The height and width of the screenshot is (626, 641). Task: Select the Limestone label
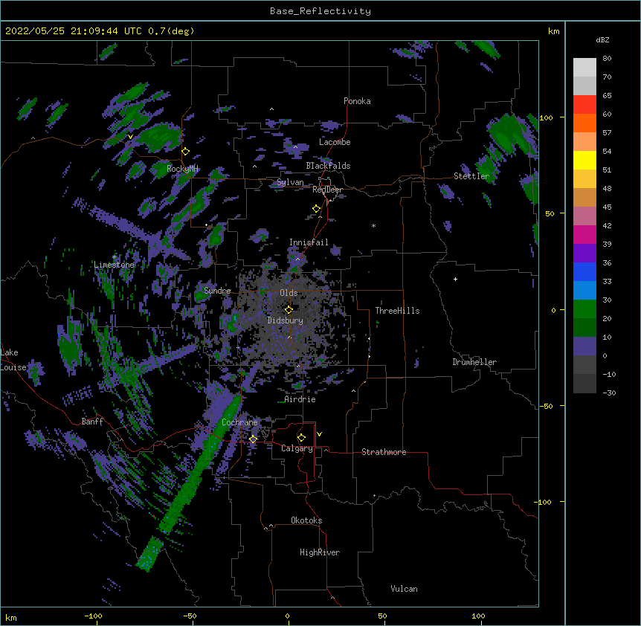pyautogui.click(x=114, y=265)
